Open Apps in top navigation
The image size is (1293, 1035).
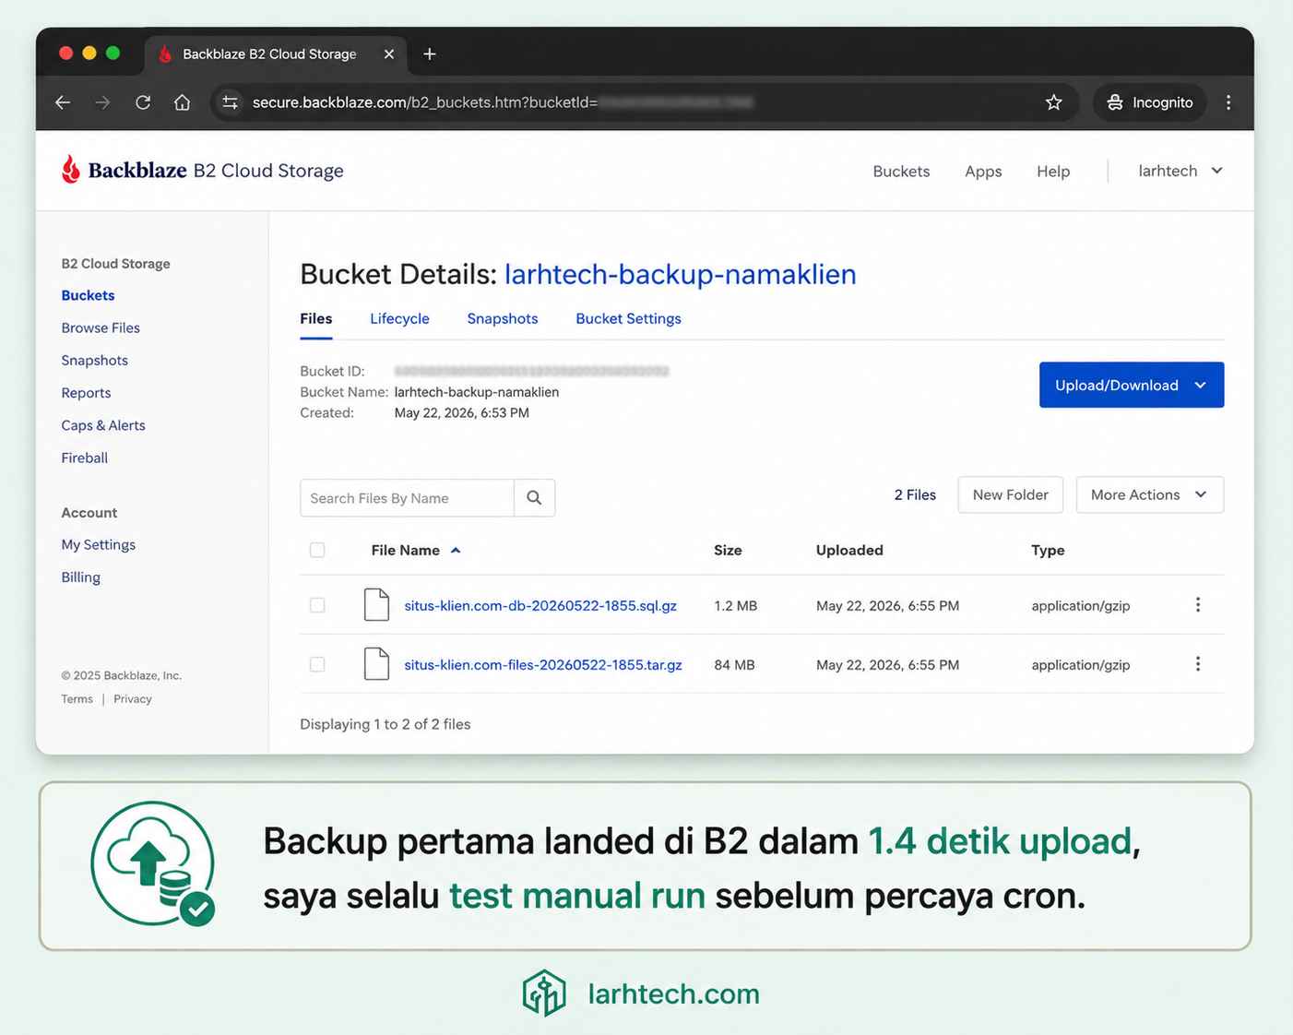click(983, 172)
